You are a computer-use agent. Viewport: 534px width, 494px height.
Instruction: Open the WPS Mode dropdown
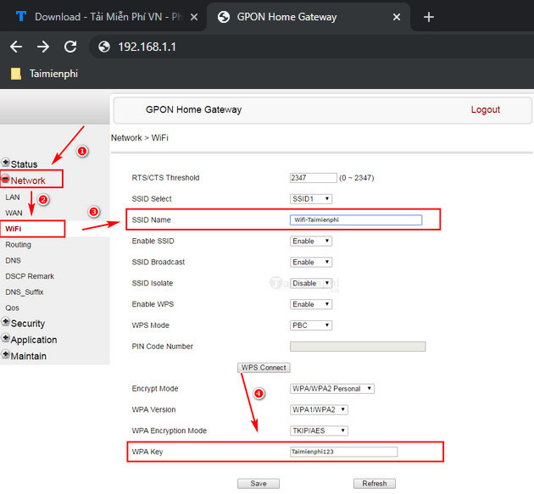point(311,325)
